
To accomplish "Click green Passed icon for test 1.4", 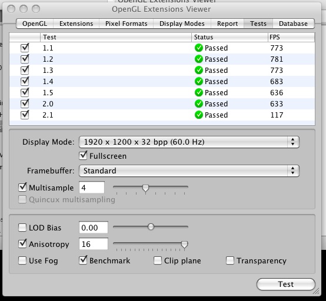I will coord(199,81).
